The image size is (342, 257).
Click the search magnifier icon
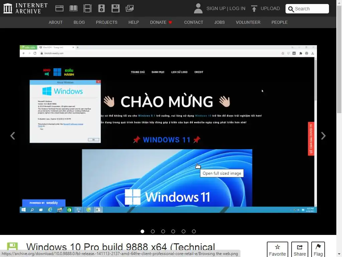291,9
